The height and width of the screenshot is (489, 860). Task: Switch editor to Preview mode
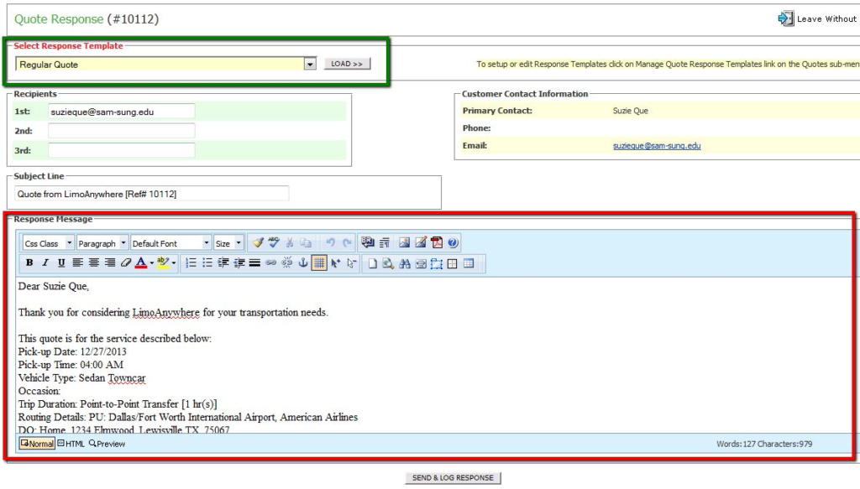[107, 444]
